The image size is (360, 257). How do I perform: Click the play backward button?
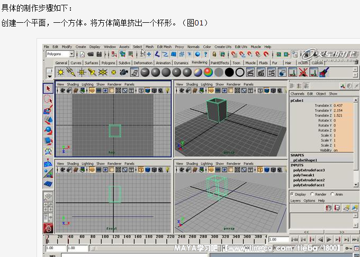(x=320, y=240)
